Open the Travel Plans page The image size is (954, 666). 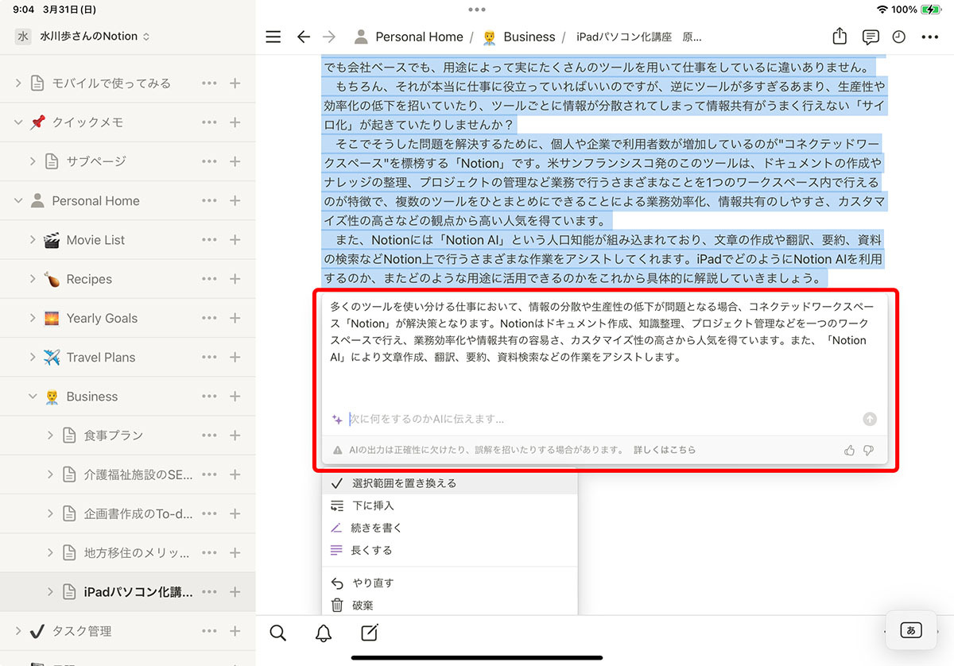tap(101, 357)
